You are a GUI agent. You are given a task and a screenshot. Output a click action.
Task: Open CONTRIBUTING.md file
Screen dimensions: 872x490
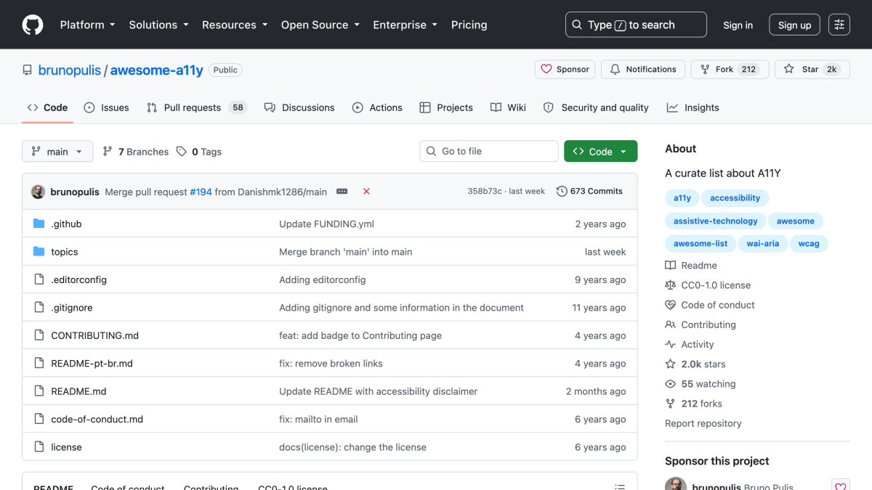pos(94,335)
